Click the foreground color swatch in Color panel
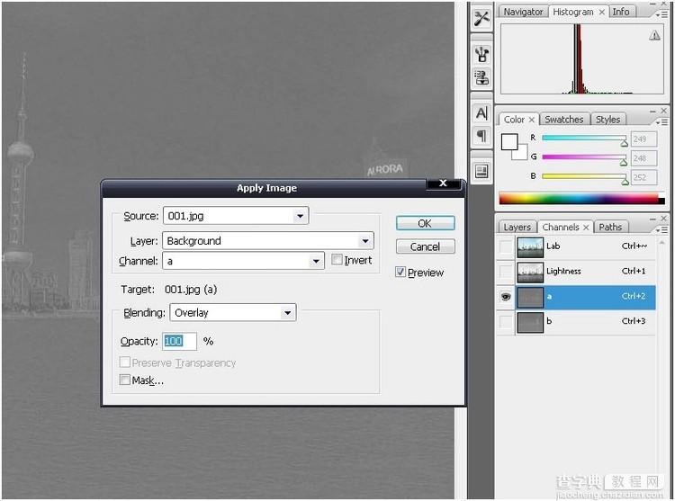675x501 pixels. pyautogui.click(x=509, y=141)
